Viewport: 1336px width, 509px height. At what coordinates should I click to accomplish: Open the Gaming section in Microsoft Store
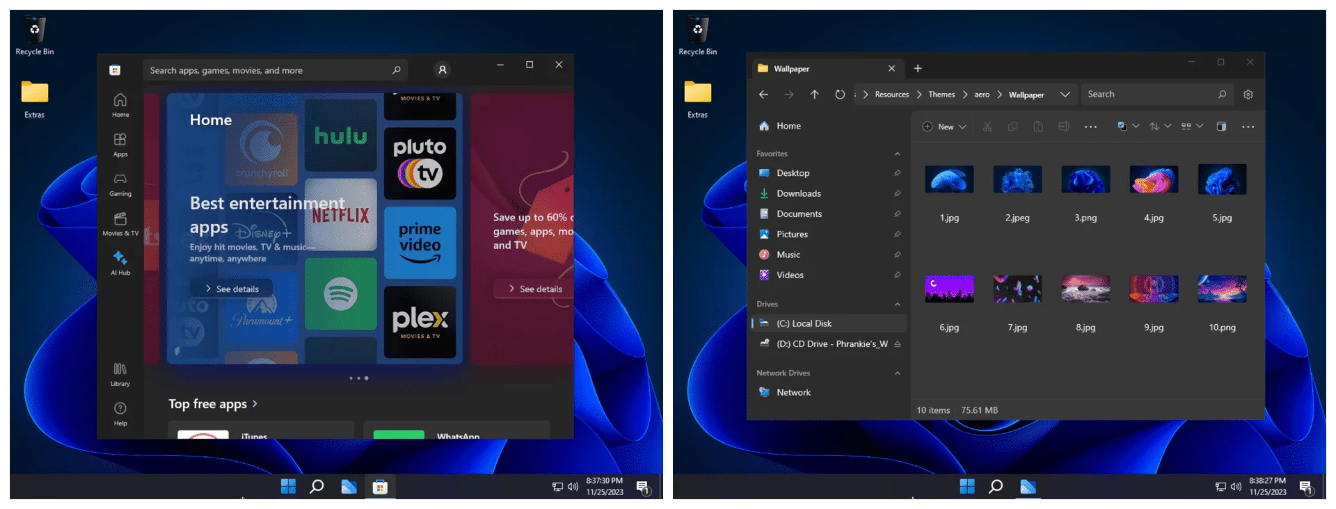[120, 185]
